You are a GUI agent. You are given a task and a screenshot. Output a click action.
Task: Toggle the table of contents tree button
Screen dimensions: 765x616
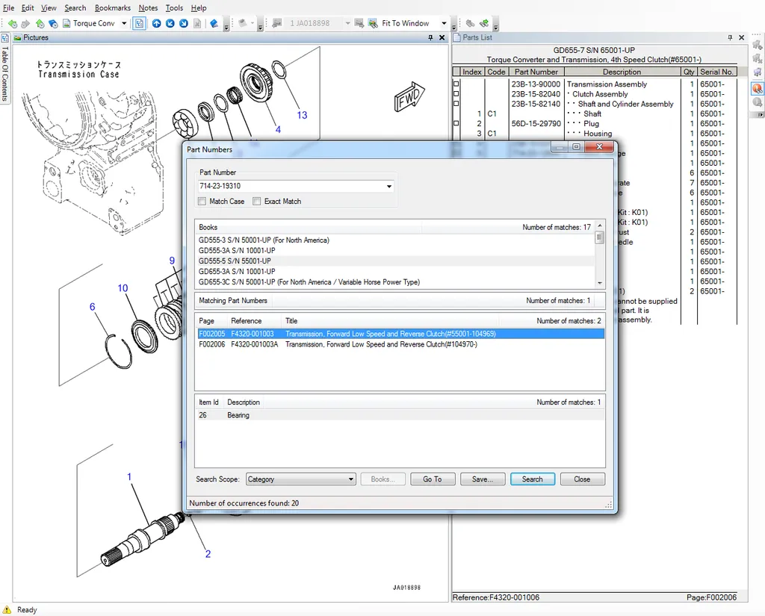point(139,23)
